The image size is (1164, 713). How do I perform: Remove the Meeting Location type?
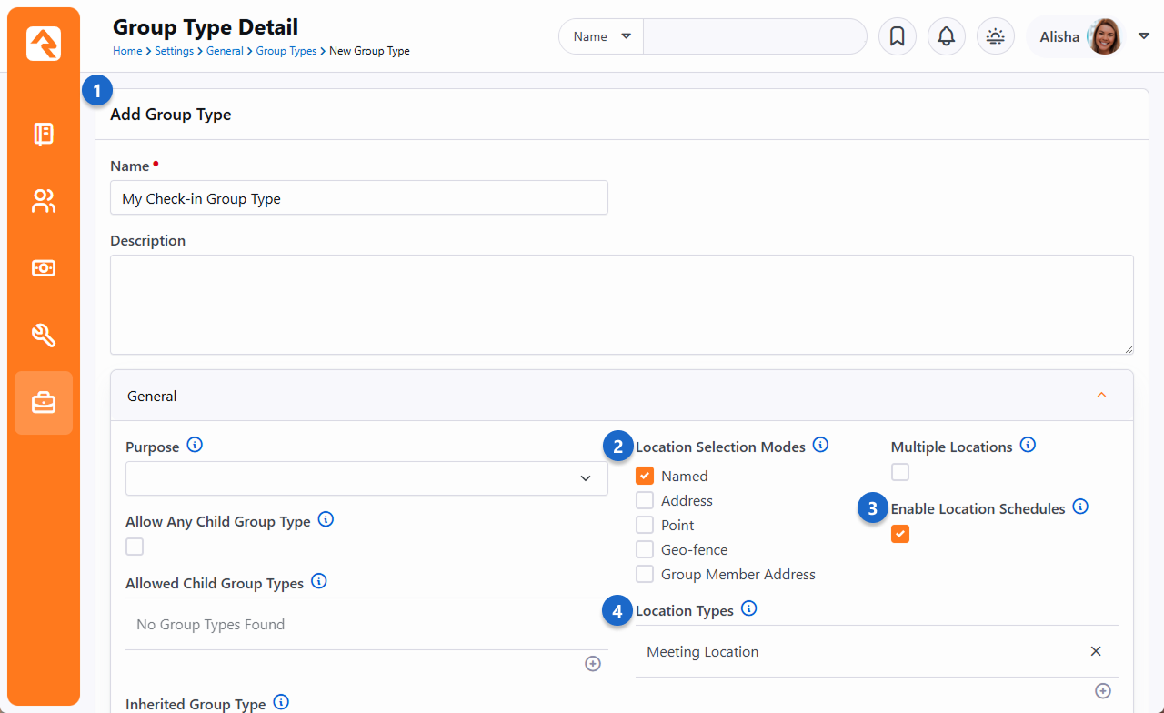point(1095,651)
